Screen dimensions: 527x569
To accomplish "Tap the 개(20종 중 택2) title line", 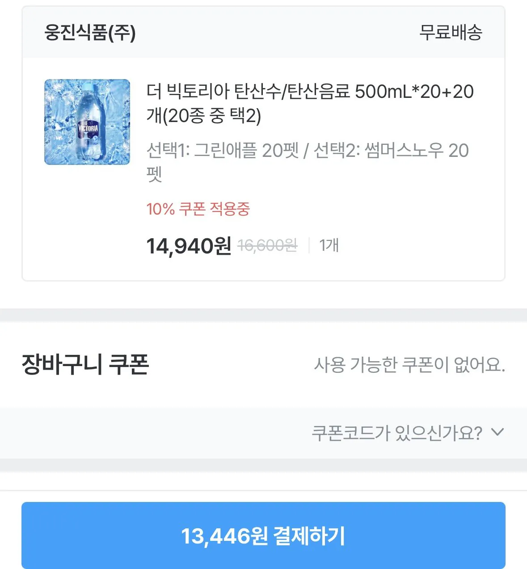I will coord(204,116).
